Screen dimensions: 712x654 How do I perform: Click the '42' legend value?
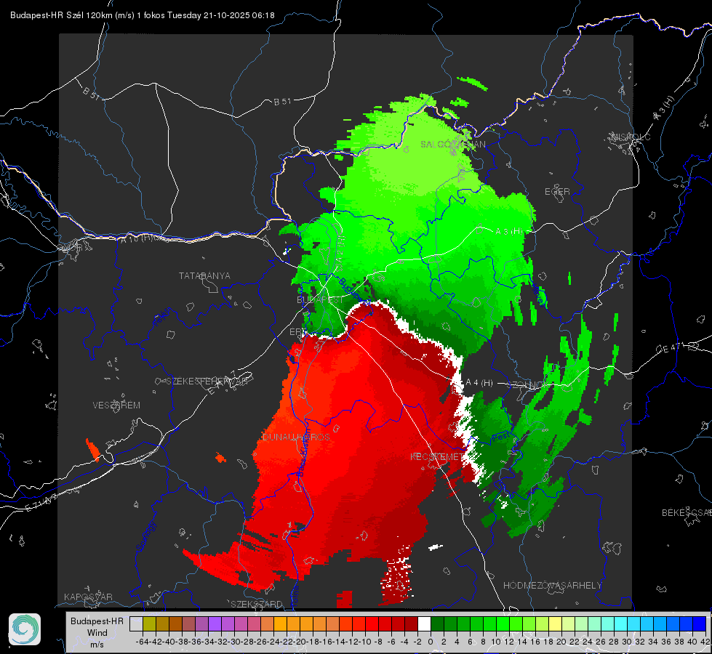click(x=705, y=642)
